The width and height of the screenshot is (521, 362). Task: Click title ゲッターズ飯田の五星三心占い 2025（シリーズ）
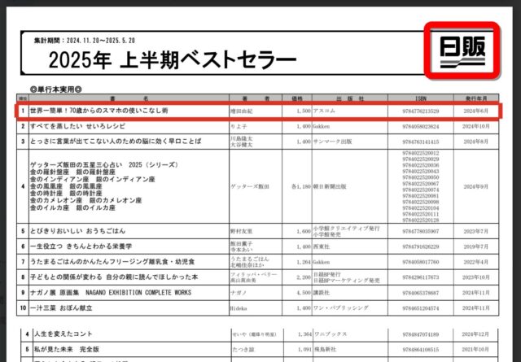click(x=104, y=164)
